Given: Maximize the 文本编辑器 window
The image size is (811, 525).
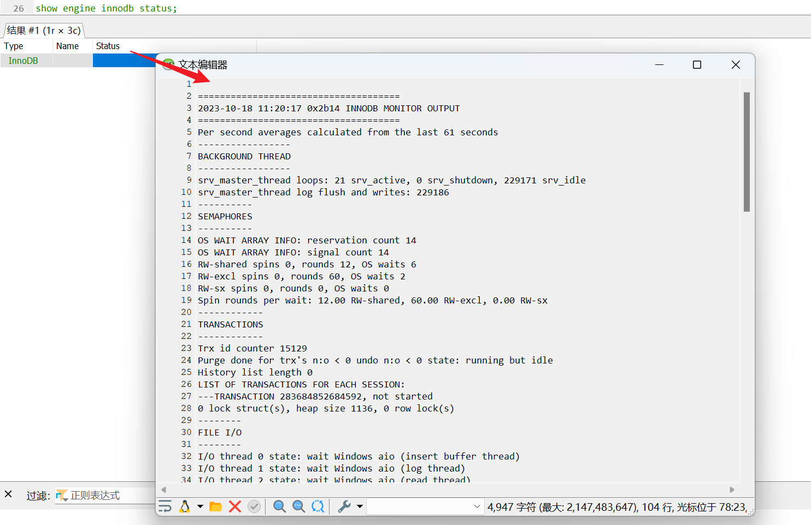Looking at the screenshot, I should (x=697, y=64).
